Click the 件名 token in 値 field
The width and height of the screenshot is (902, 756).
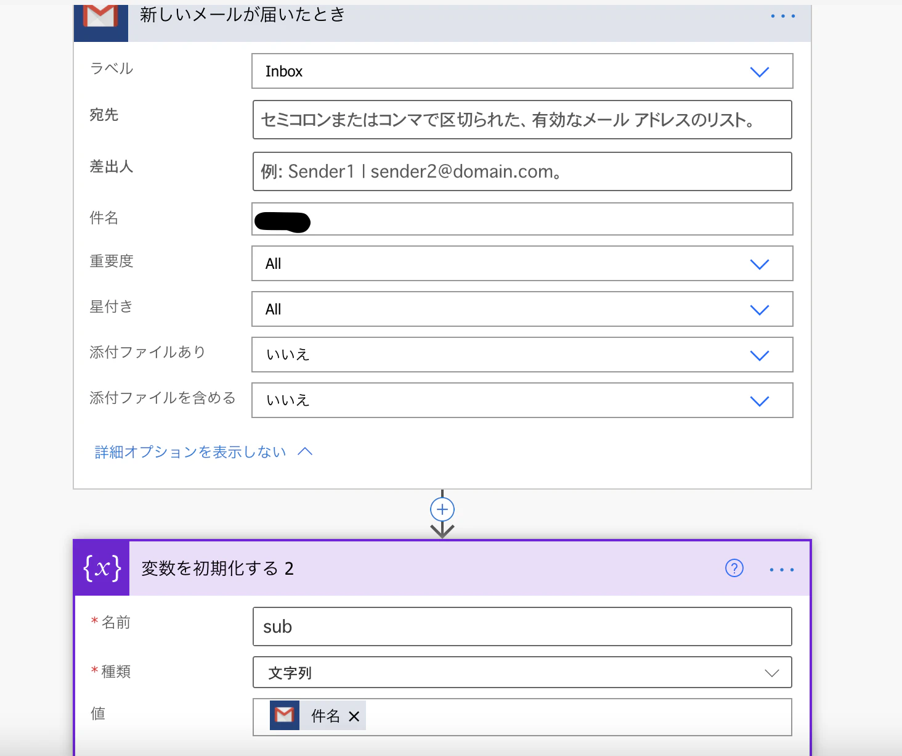pyautogui.click(x=318, y=715)
